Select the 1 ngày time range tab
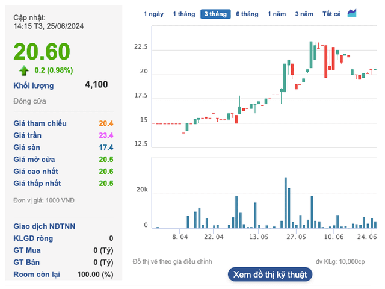Viewport: 385px width, 289px height. [153, 14]
